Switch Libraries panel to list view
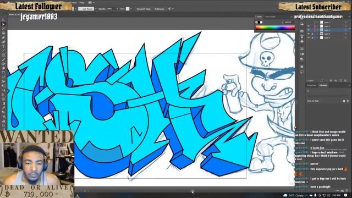352x198 pixels. tap(348, 101)
